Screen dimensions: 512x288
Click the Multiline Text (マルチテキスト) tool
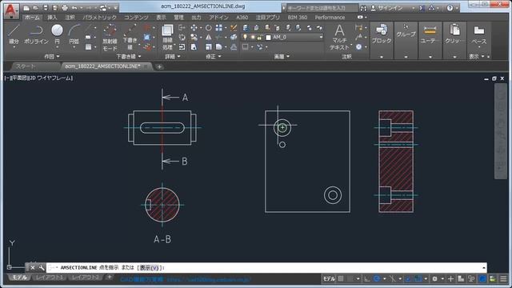[x=339, y=38]
